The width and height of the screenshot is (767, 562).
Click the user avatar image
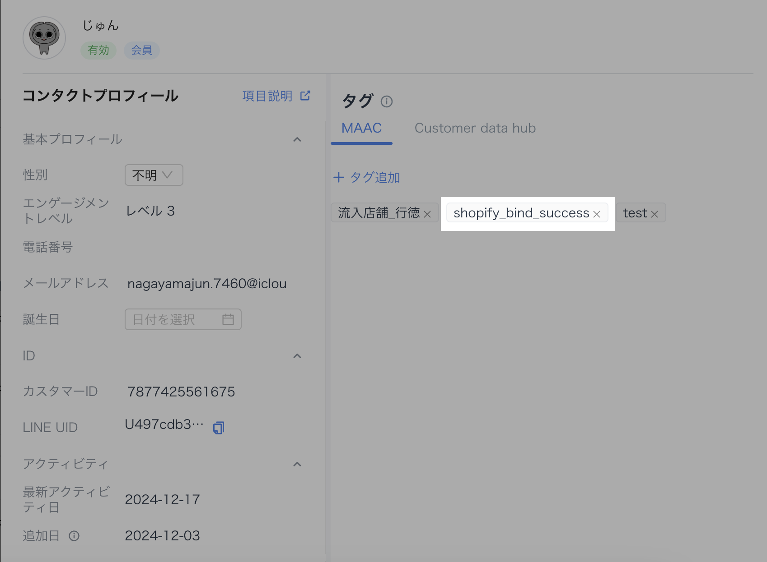44,38
